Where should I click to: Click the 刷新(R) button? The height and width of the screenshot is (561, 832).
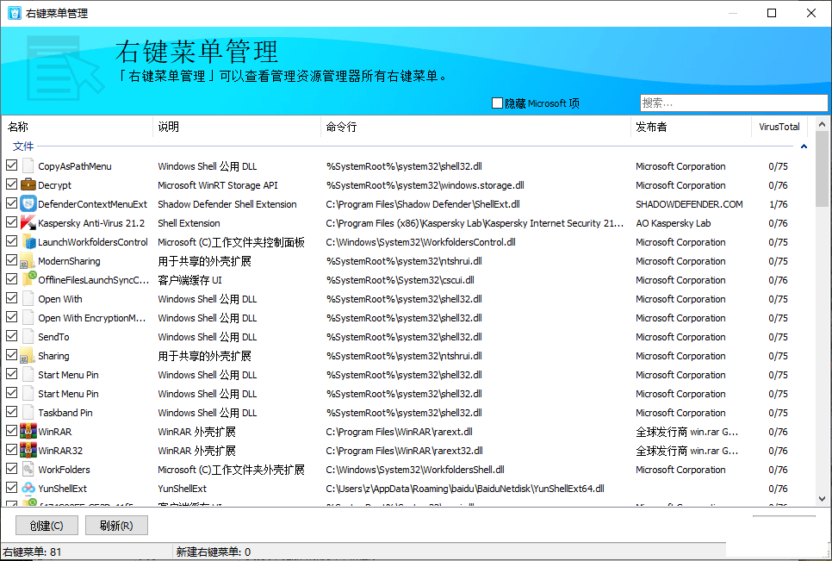click(116, 526)
